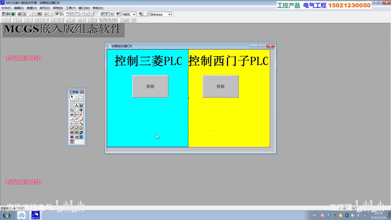Open the 100% zoom dropdown

pyautogui.click(x=134, y=14)
